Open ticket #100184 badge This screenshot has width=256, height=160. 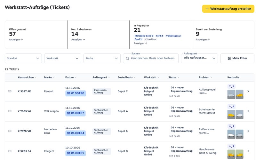[76, 133]
